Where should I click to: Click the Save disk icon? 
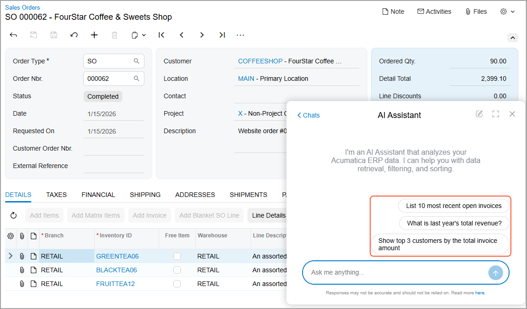[x=54, y=35]
